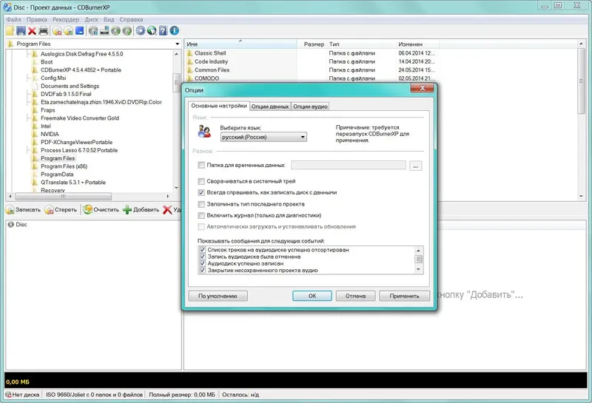Image resolution: width=592 pixels, height=403 pixels.
Task: Click the yellow folder icon in the toolbar
Action: click(10, 31)
